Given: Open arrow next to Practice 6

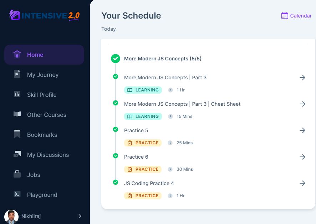Looking at the screenshot, I should [302, 157].
